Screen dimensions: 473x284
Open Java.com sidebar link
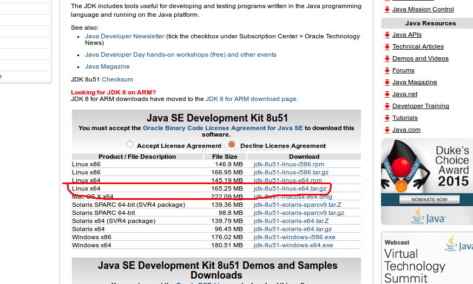pos(406,130)
